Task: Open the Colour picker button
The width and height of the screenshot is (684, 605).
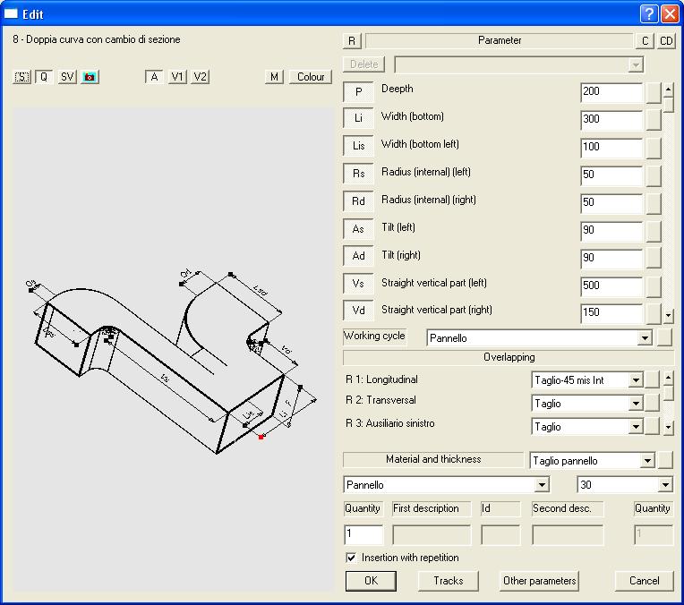Action: (311, 77)
